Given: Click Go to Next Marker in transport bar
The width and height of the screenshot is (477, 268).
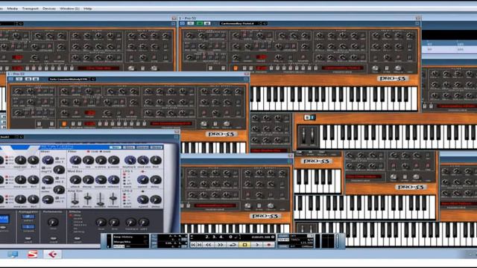Looking at the screenshot, I should (x=199, y=245).
